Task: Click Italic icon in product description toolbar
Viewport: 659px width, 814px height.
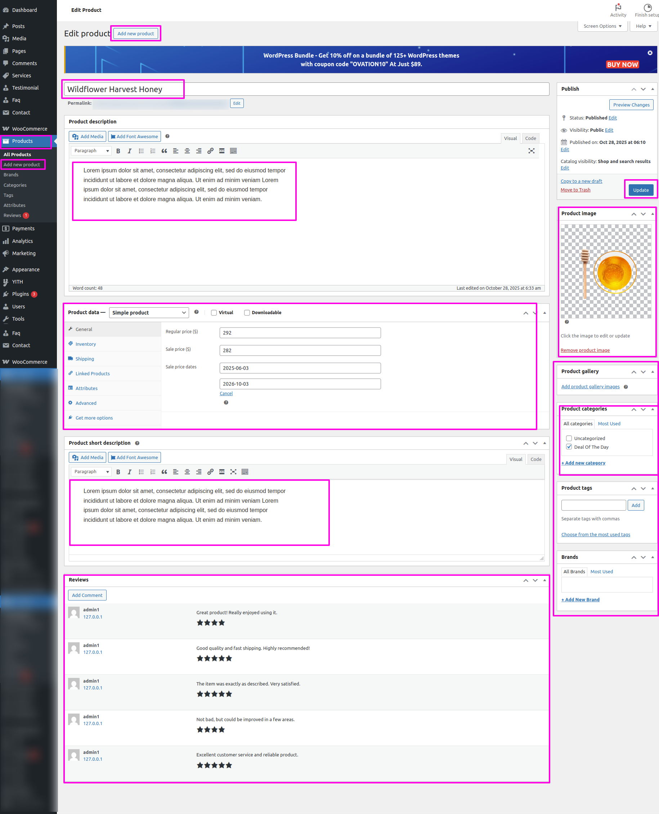Action: 129,151
